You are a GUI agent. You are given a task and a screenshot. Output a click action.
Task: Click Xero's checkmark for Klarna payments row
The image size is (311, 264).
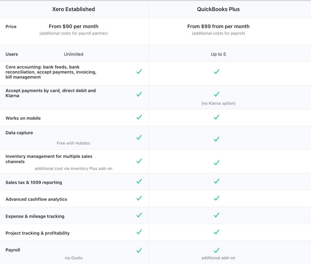(x=139, y=94)
